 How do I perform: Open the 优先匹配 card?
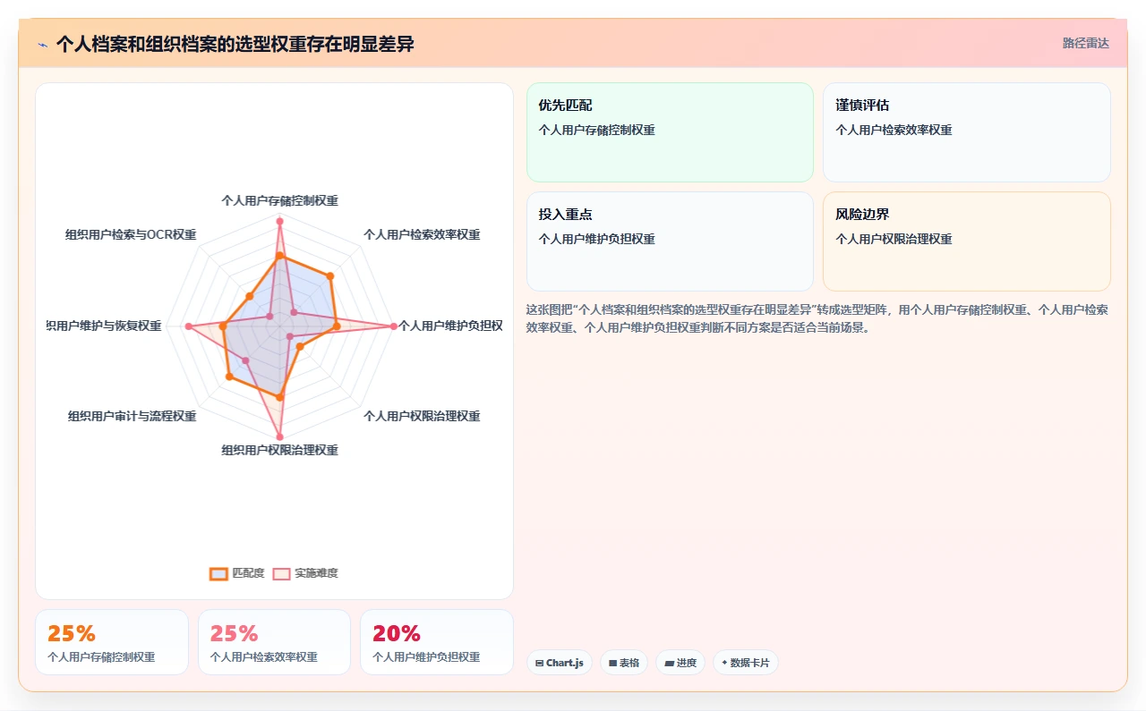pyautogui.click(x=670, y=132)
